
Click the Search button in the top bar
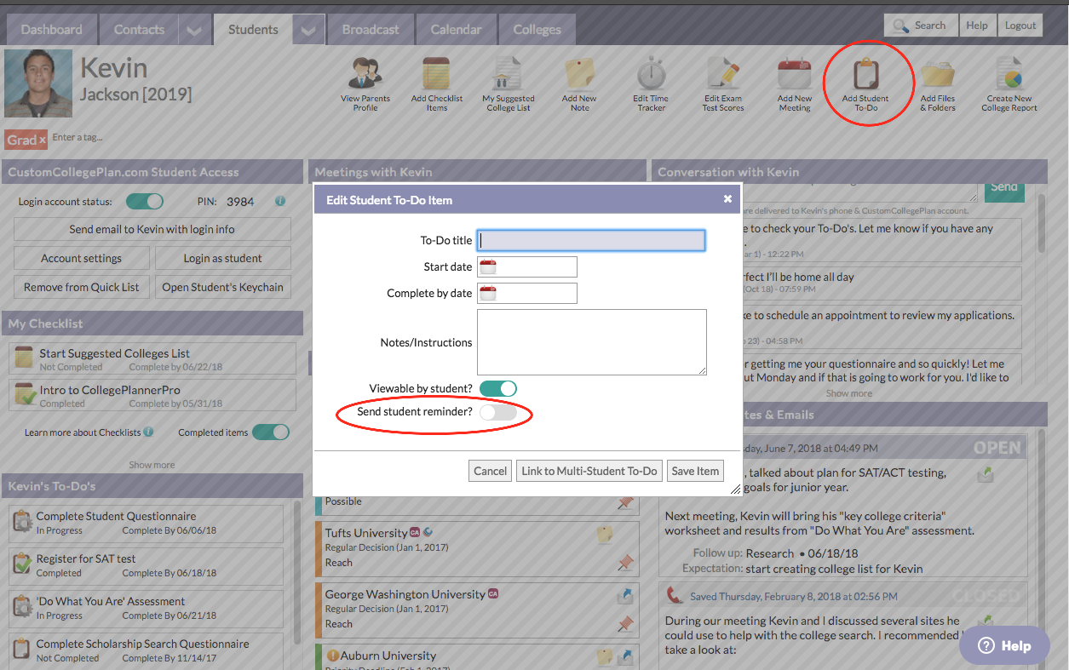pyautogui.click(x=921, y=26)
